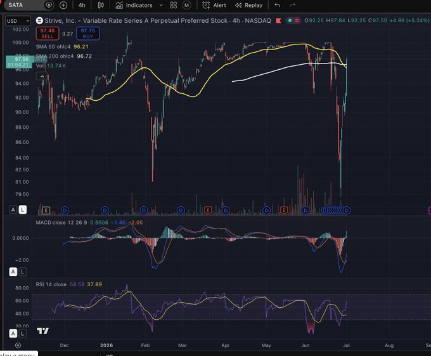Click the MACD value 0.6506
Image resolution: width=431 pixels, height=356 pixels.
100,223
